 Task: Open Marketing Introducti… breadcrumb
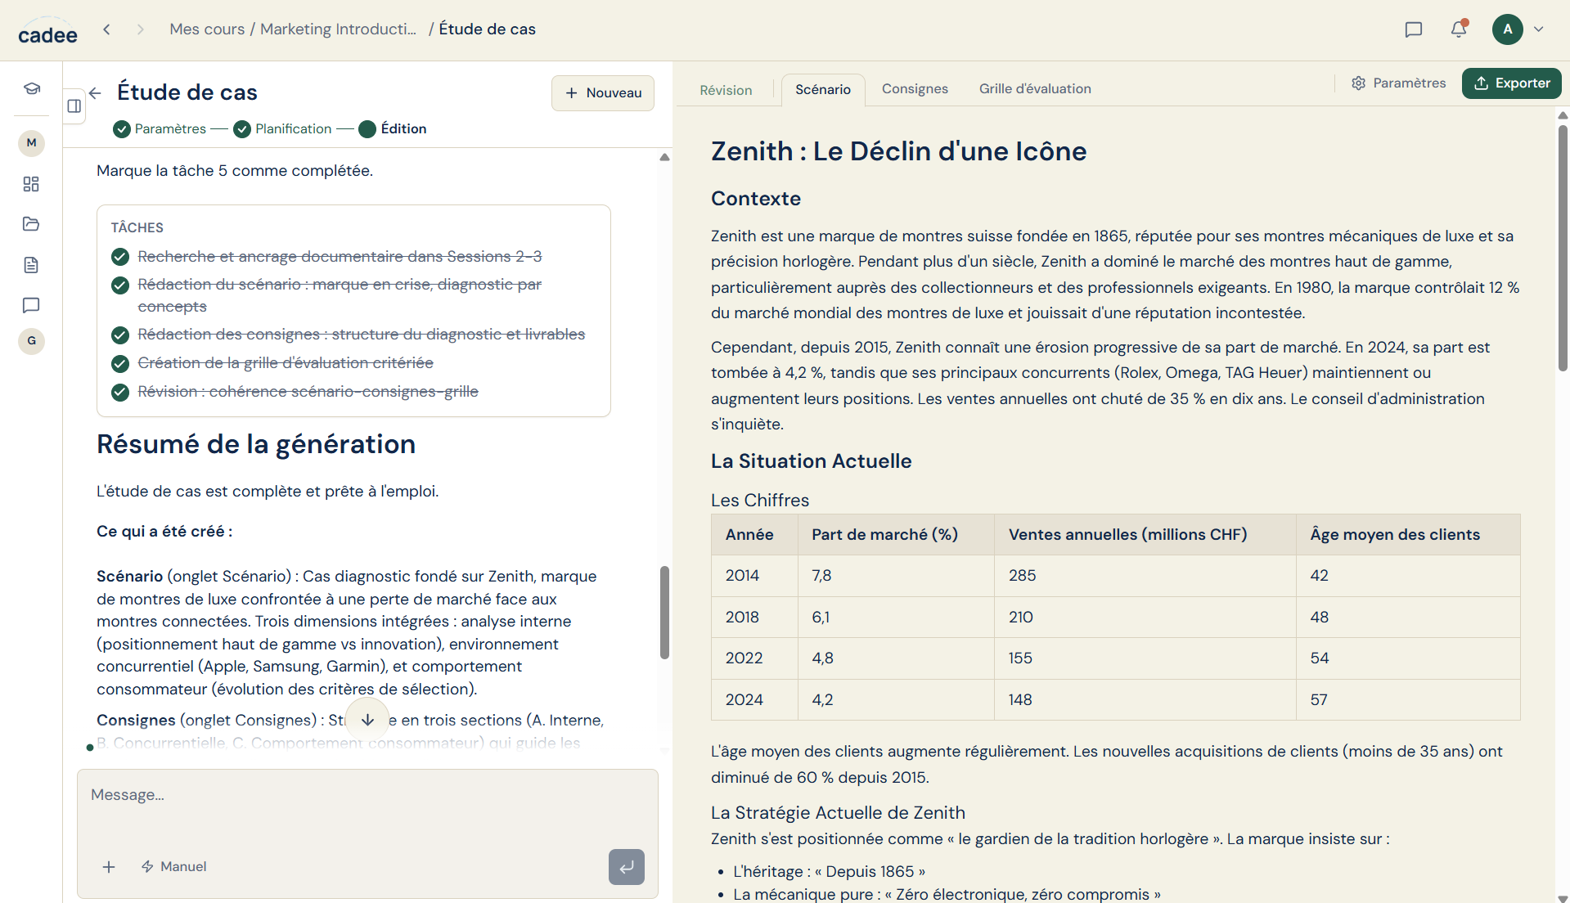pos(338,29)
